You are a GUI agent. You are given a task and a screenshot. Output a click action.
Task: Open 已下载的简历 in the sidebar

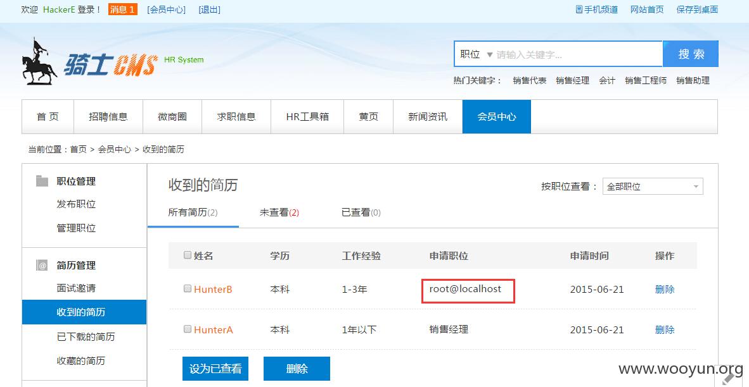(86, 336)
